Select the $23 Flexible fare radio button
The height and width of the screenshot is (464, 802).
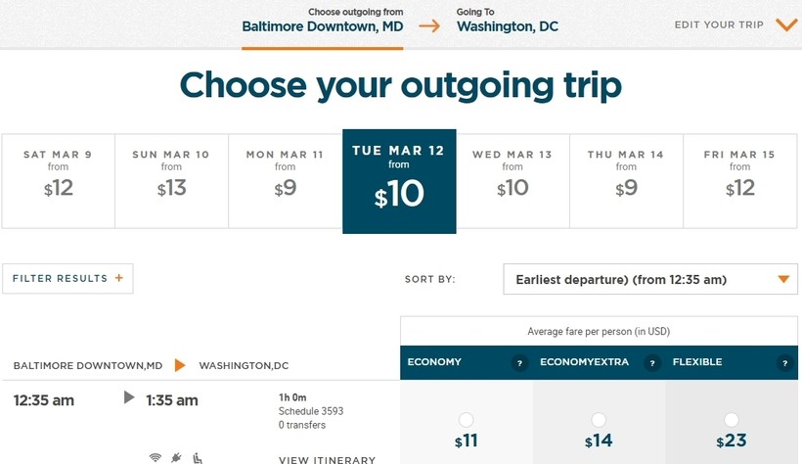(732, 420)
